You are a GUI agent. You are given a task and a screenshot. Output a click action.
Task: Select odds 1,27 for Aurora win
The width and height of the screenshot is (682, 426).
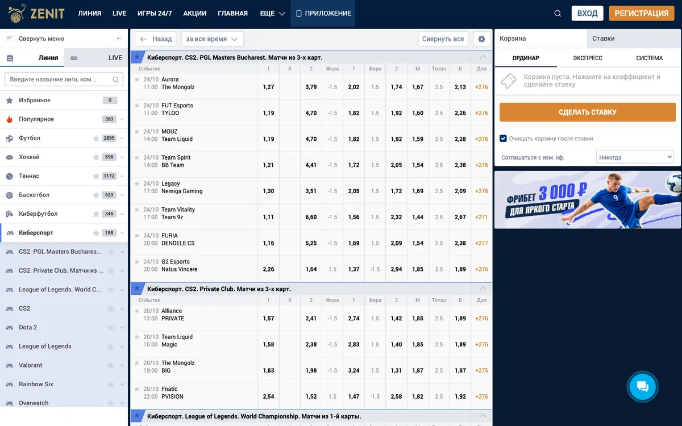coord(268,87)
